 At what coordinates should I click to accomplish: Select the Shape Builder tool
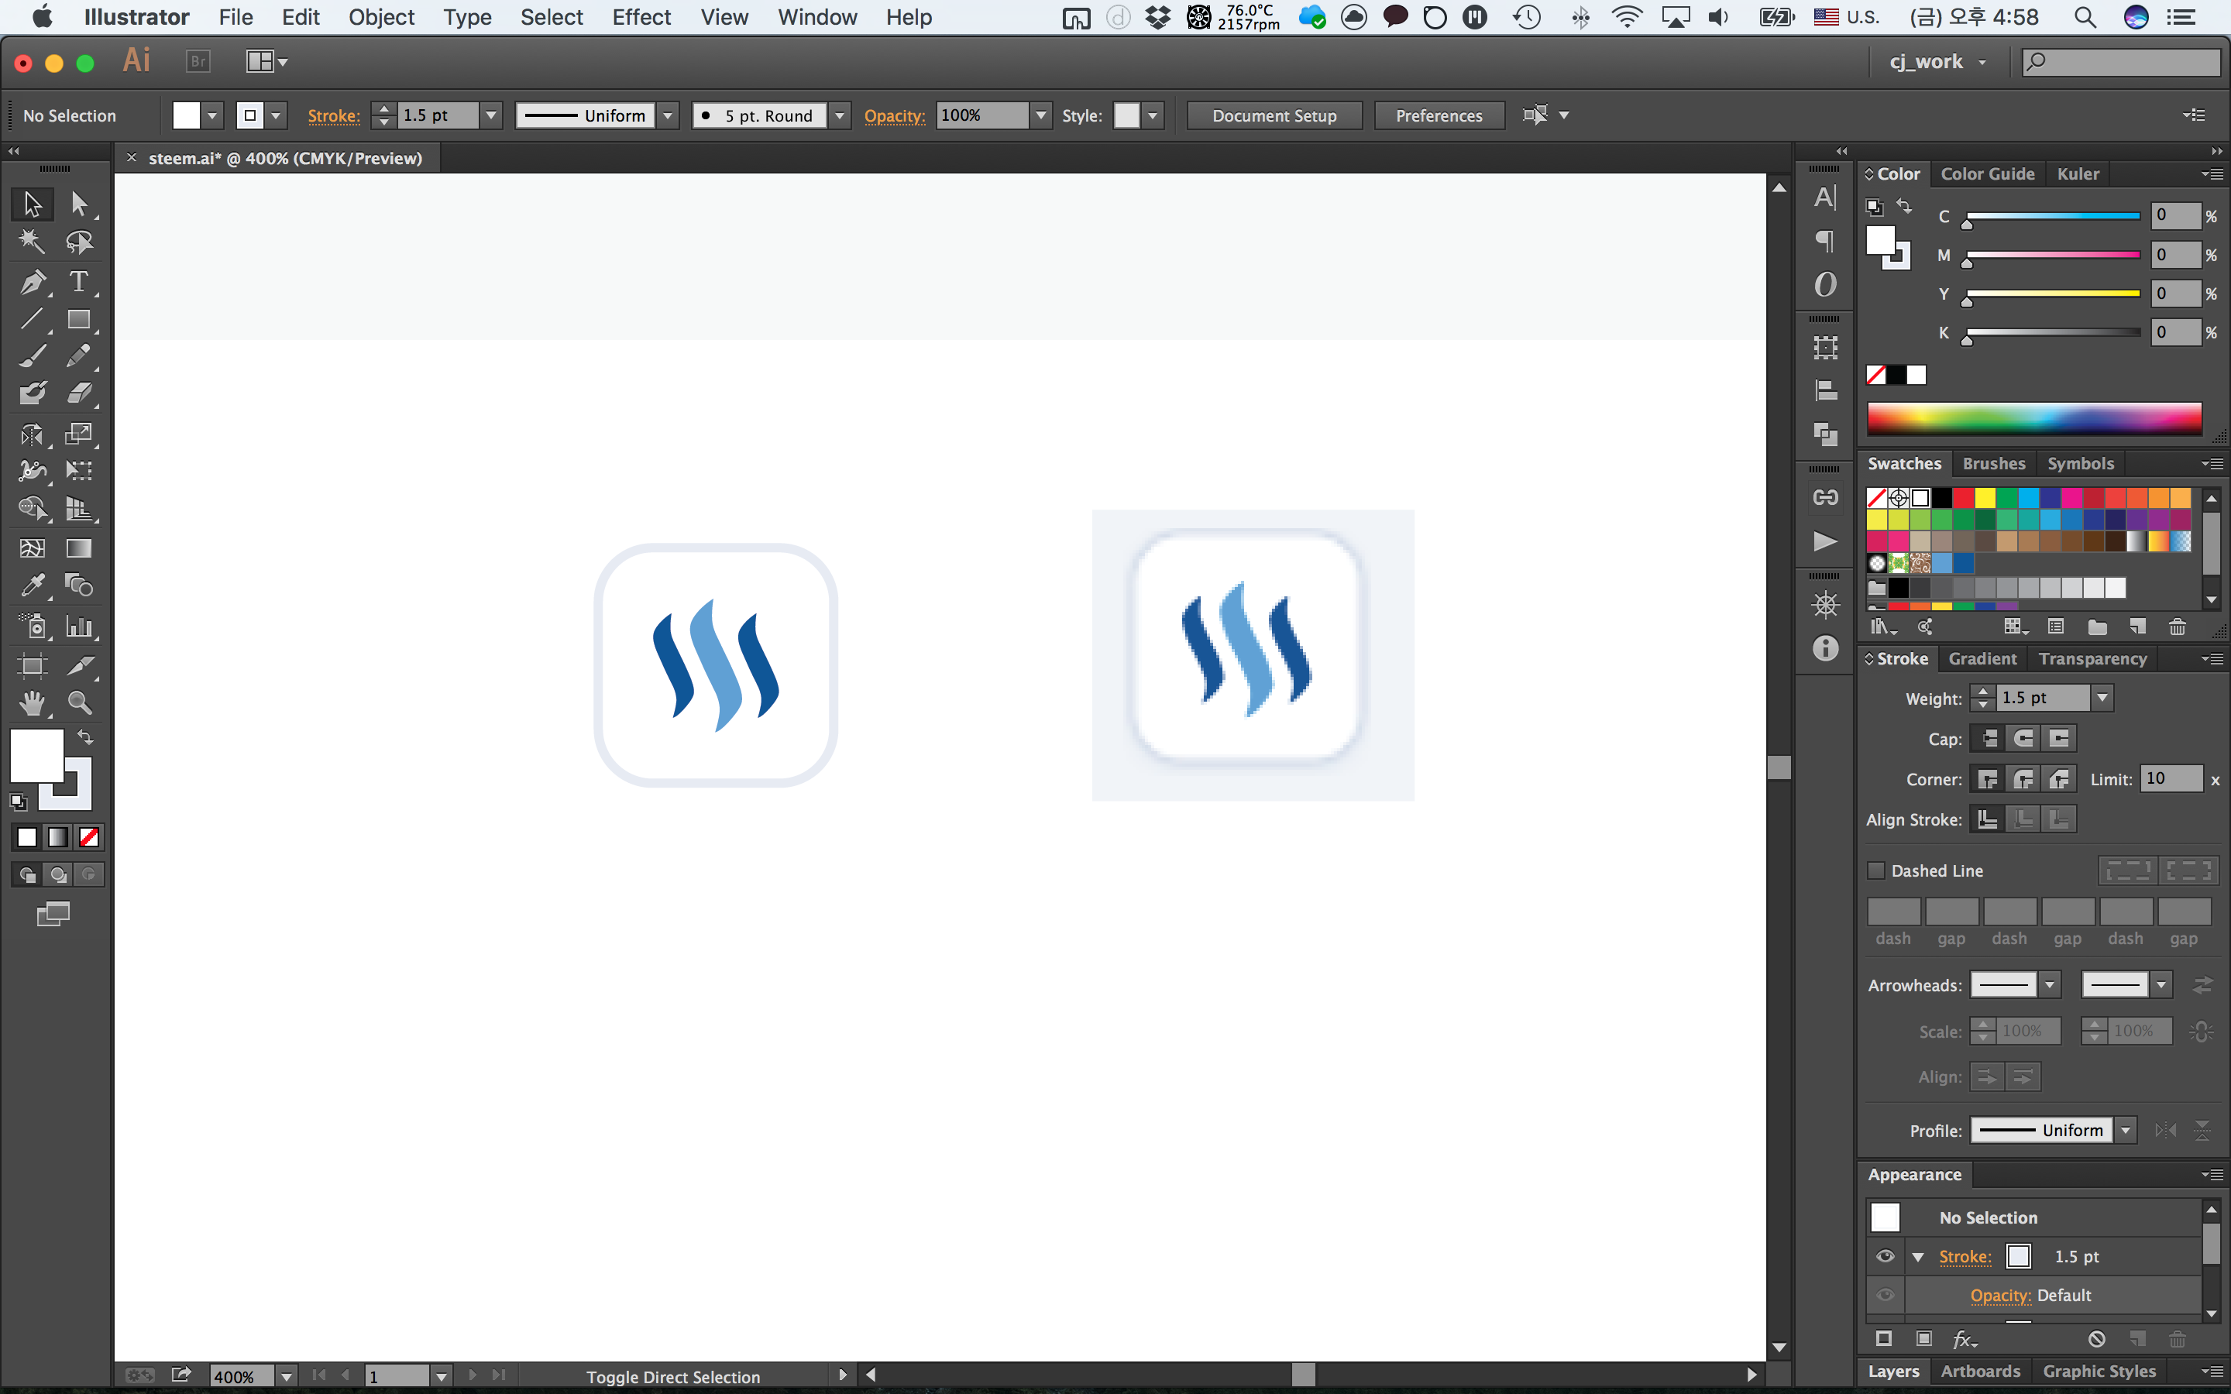[x=33, y=508]
